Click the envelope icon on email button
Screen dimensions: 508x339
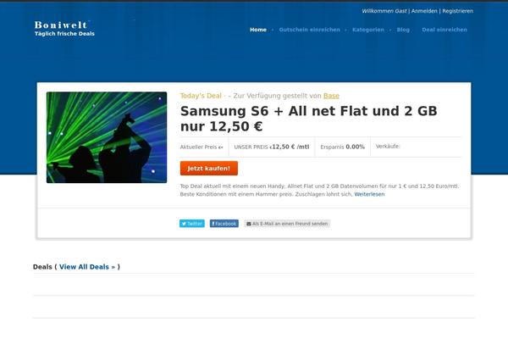coord(249,224)
